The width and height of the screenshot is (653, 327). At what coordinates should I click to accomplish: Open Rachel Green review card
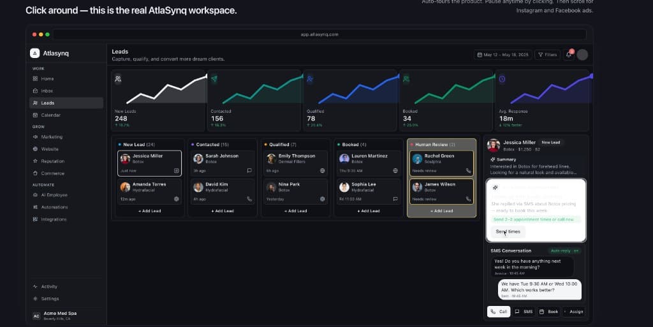(441, 163)
